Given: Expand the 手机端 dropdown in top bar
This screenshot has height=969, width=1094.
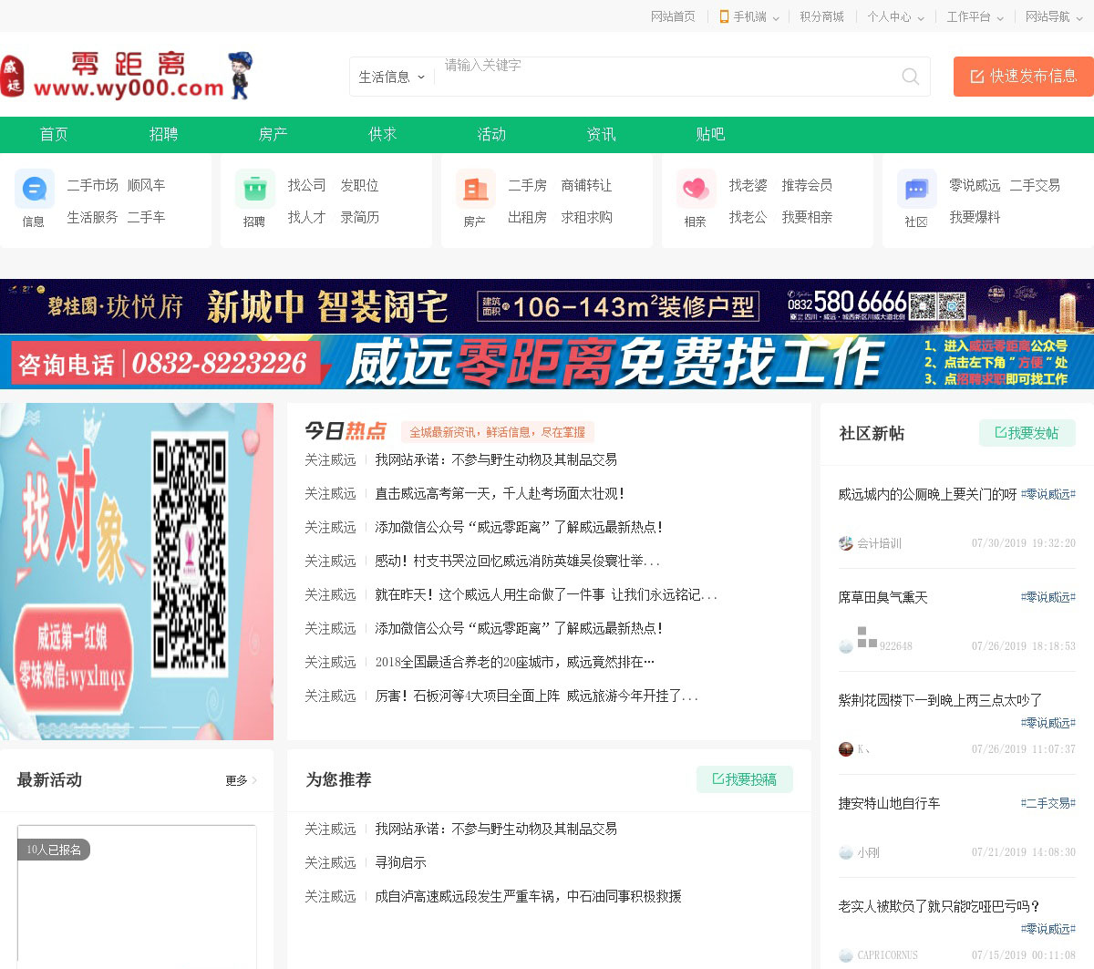Looking at the screenshot, I should point(749,16).
